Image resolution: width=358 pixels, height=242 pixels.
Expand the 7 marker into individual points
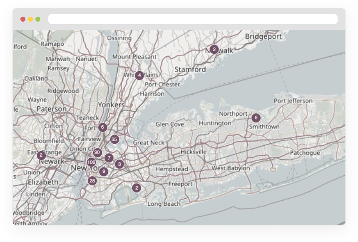(x=109, y=157)
